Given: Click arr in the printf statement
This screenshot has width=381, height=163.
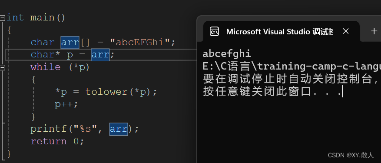Looking at the screenshot, I should [x=118, y=129].
